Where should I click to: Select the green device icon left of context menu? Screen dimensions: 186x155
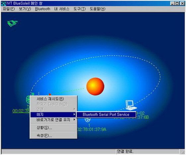pyautogui.click(x=28, y=99)
